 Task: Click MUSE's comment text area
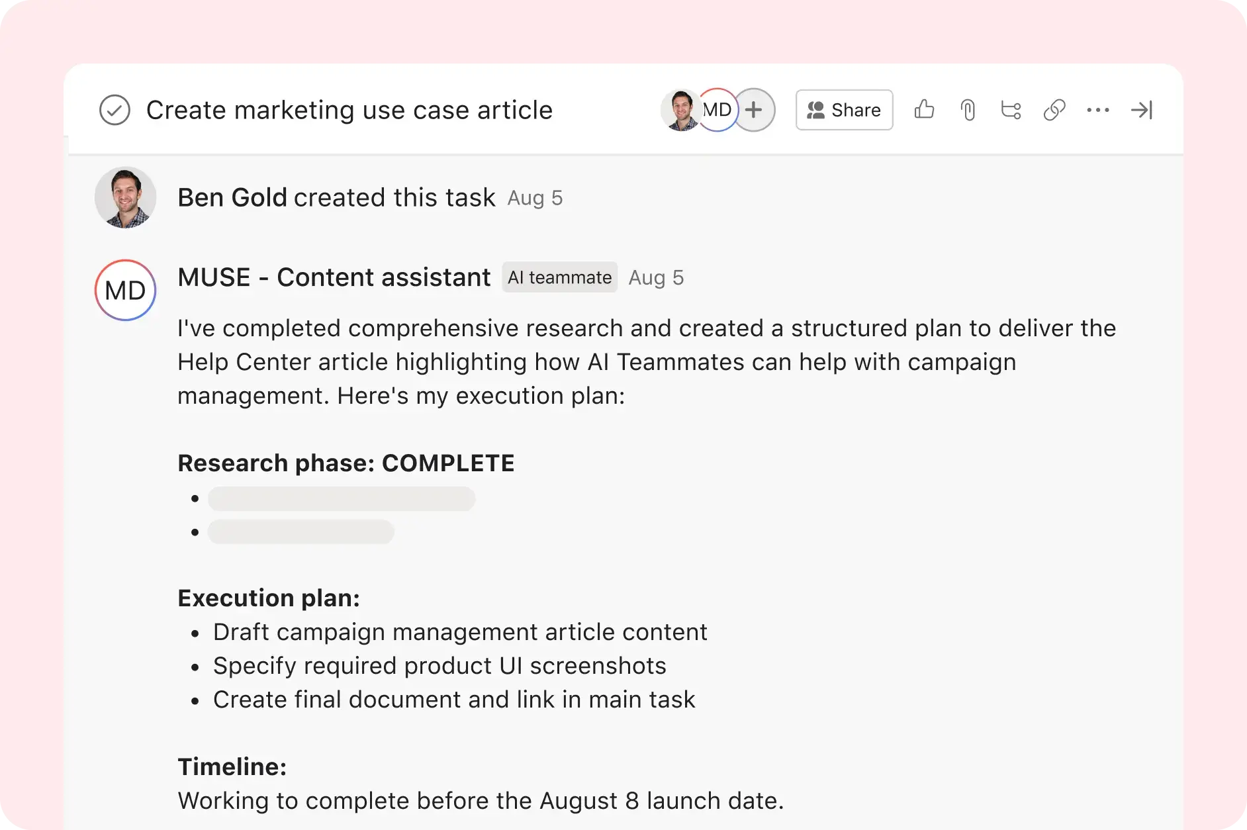click(596, 361)
